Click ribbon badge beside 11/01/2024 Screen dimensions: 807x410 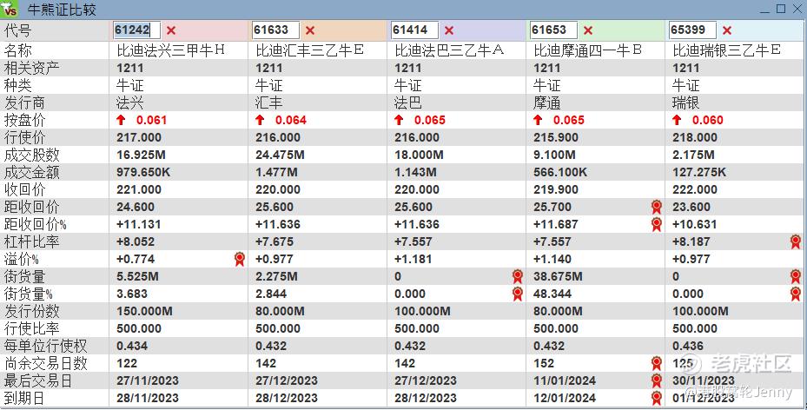(x=656, y=380)
